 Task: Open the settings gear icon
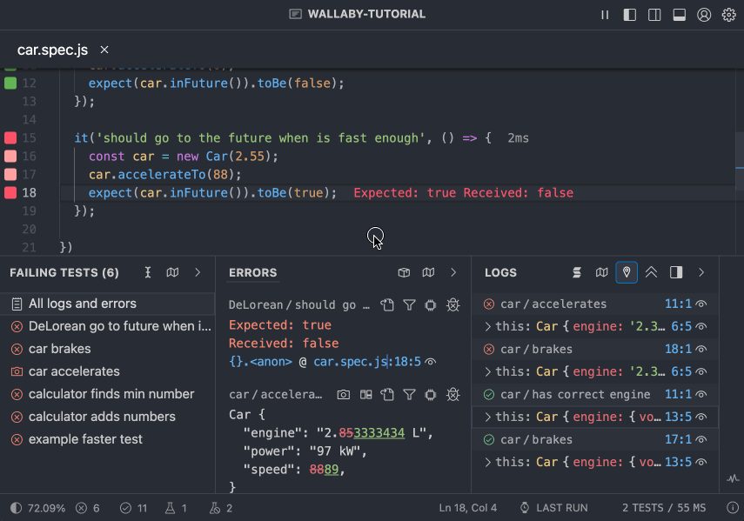(729, 15)
